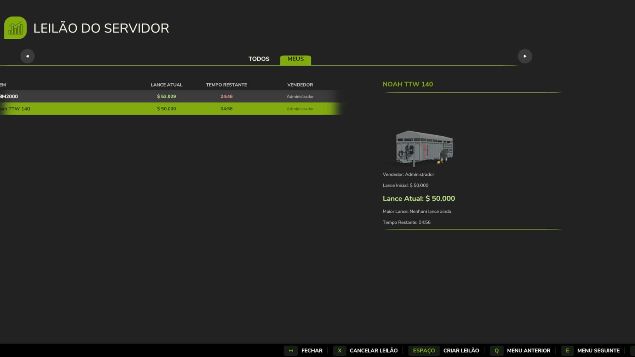Open the Noah TTW 140 trailer thumbnail
This screenshot has height=357, width=635.
[424, 148]
